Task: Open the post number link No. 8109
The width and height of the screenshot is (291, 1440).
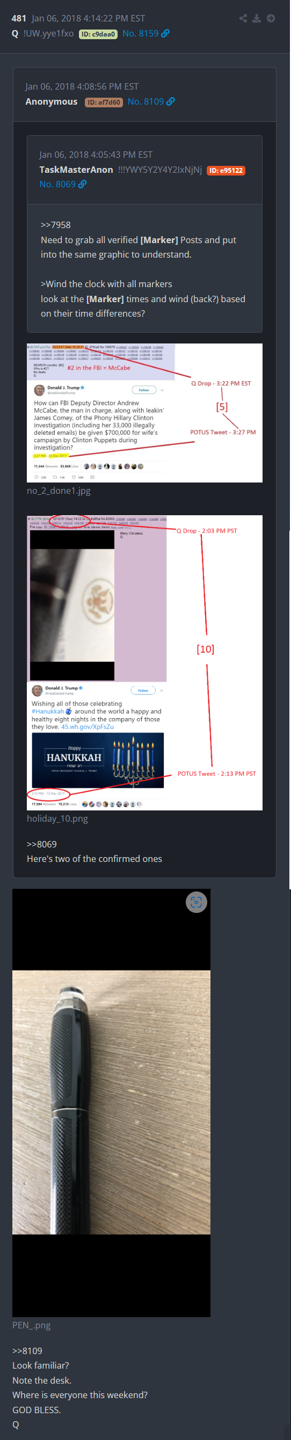Action: click(x=146, y=102)
